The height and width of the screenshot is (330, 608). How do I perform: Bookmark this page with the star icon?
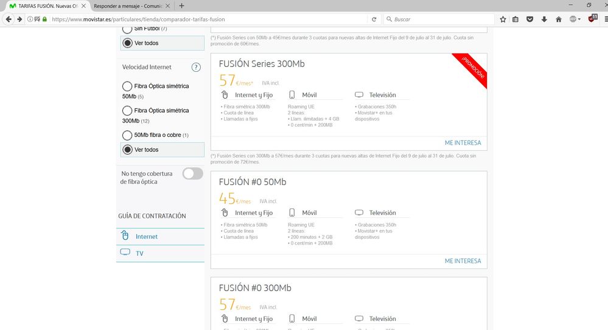(503, 19)
